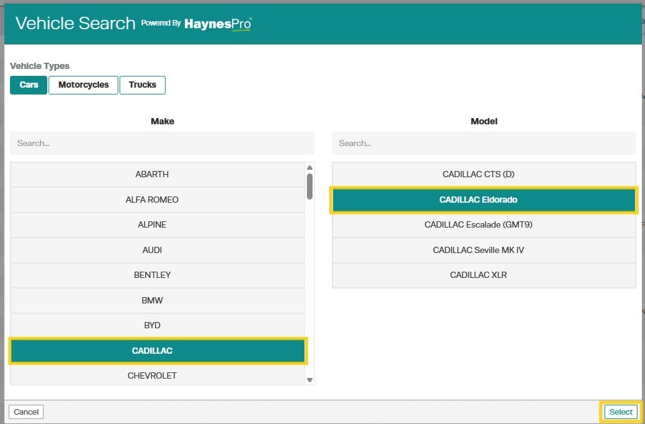Cancel the vehicle search dialog
645x424 pixels.
click(26, 412)
